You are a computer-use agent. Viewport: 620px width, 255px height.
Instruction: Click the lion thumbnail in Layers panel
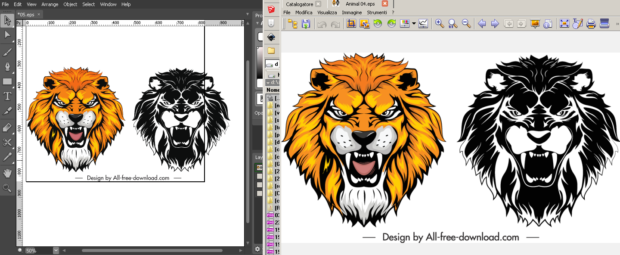click(x=259, y=168)
